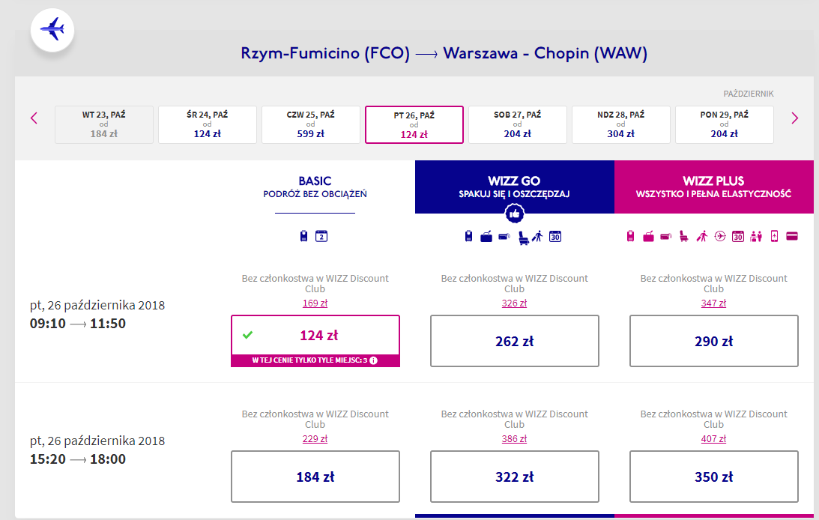819x520 pixels.
Task: Click WIZZ PLUS mobile phone icon
Action: tap(775, 237)
